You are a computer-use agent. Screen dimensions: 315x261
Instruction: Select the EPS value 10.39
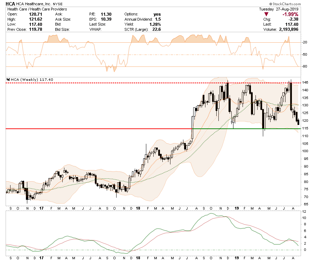pos(106,19)
